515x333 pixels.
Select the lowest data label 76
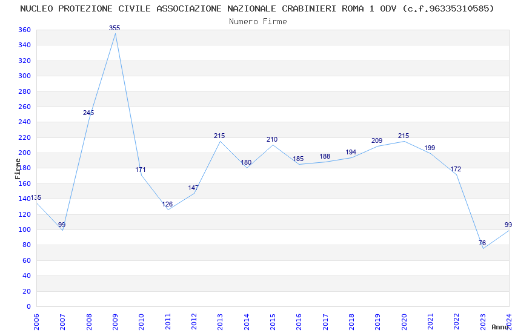[482, 243]
